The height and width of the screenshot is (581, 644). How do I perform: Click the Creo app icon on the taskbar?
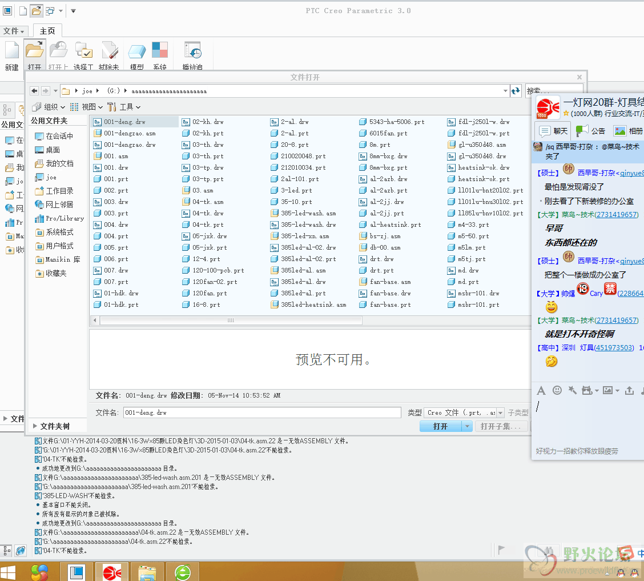tap(77, 572)
